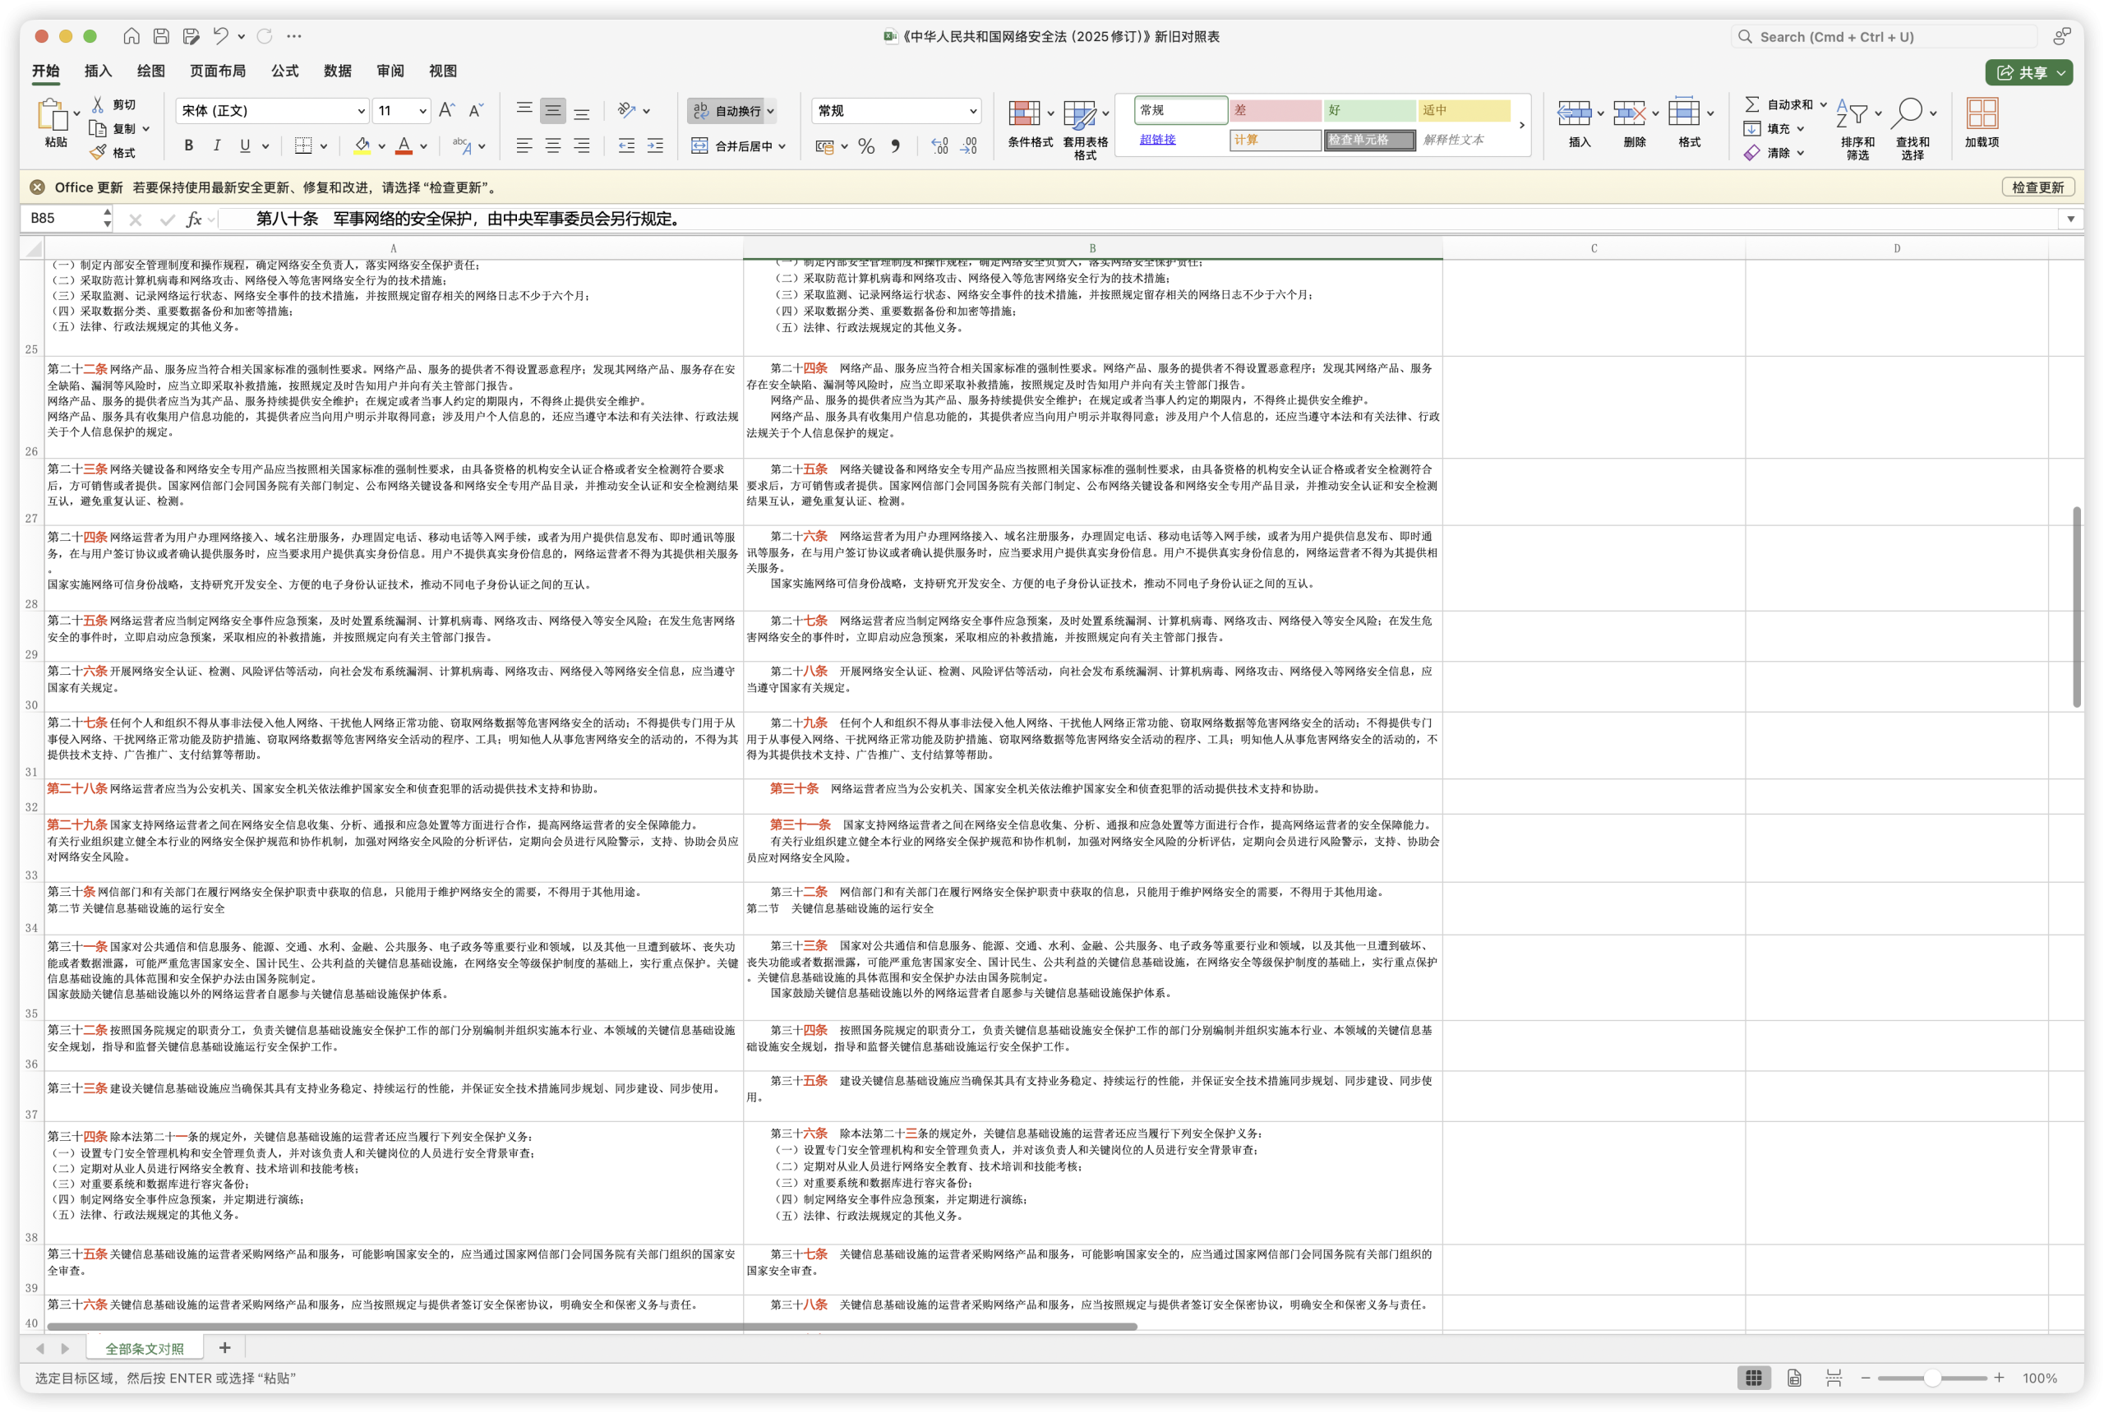2104x1413 pixels.
Task: Click the 共享 share button
Action: [2028, 72]
